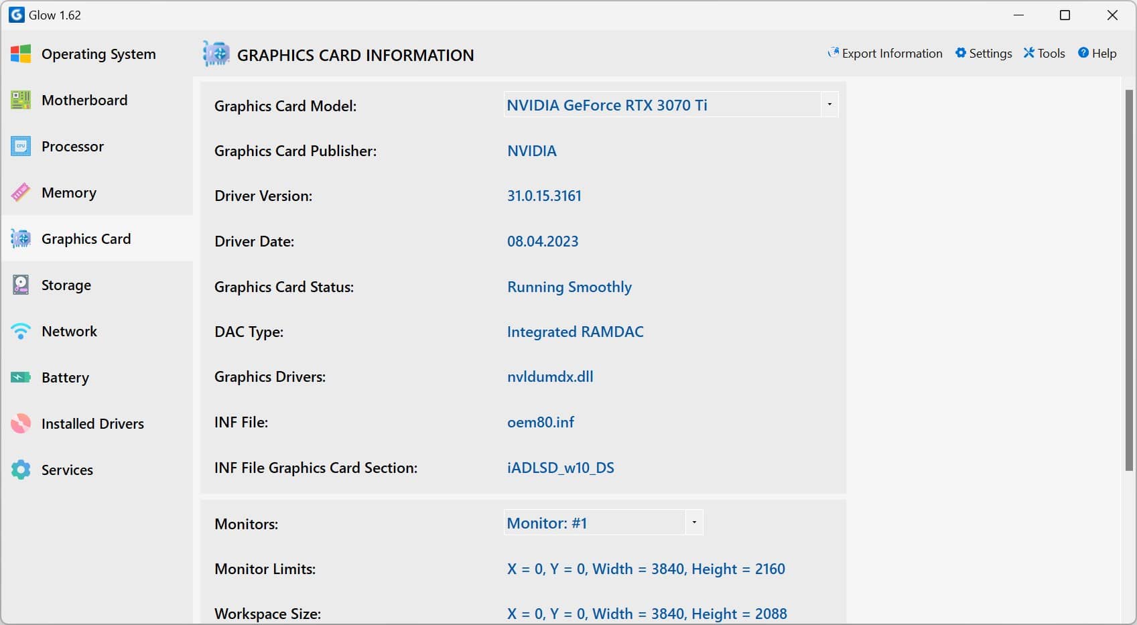Select the Storage drive icon
The width and height of the screenshot is (1137, 625).
coord(21,285)
